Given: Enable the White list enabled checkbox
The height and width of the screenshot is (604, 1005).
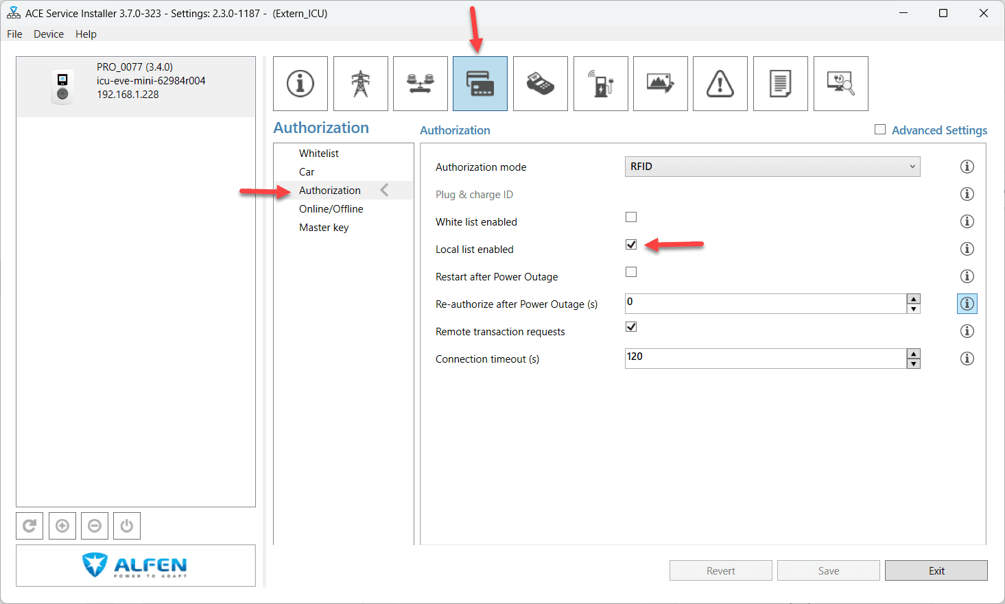Looking at the screenshot, I should pos(631,217).
